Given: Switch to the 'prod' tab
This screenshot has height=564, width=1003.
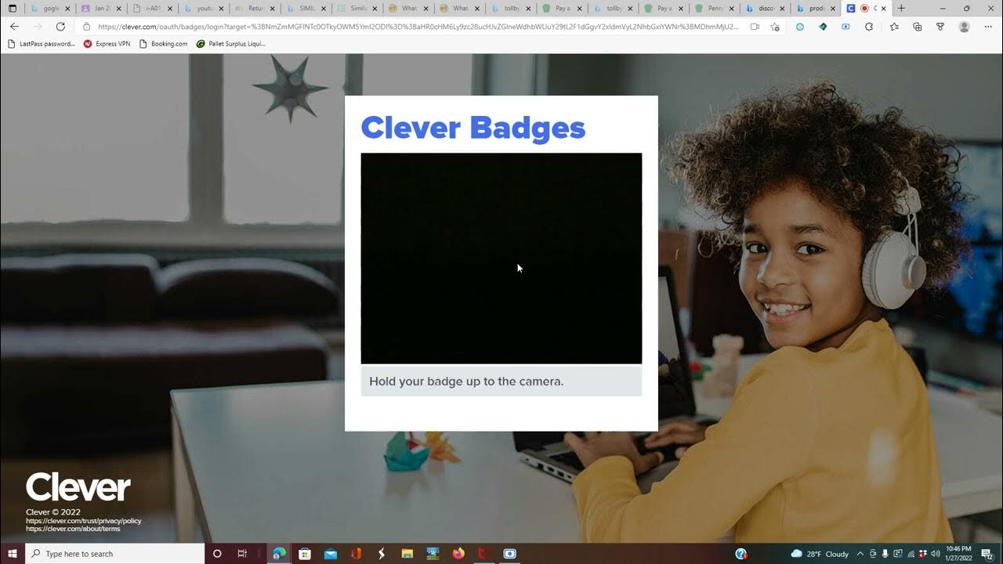Looking at the screenshot, I should click(x=817, y=9).
